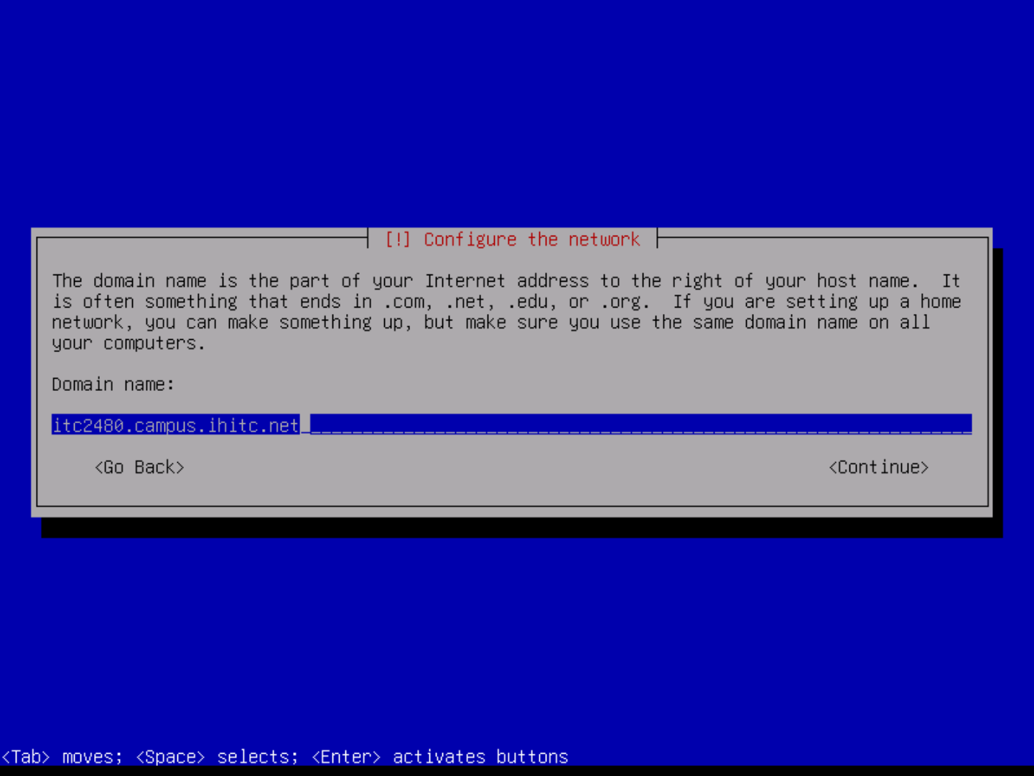Click the domain text itc2480.campus.ihitc.net

(x=175, y=425)
